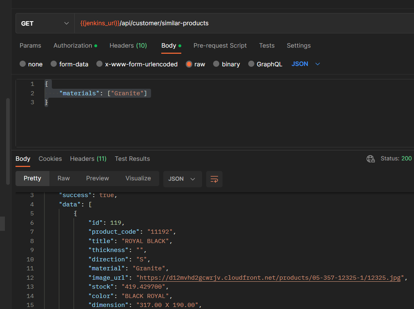View the response Headers (11) tab
414x309 pixels.
tap(88, 159)
